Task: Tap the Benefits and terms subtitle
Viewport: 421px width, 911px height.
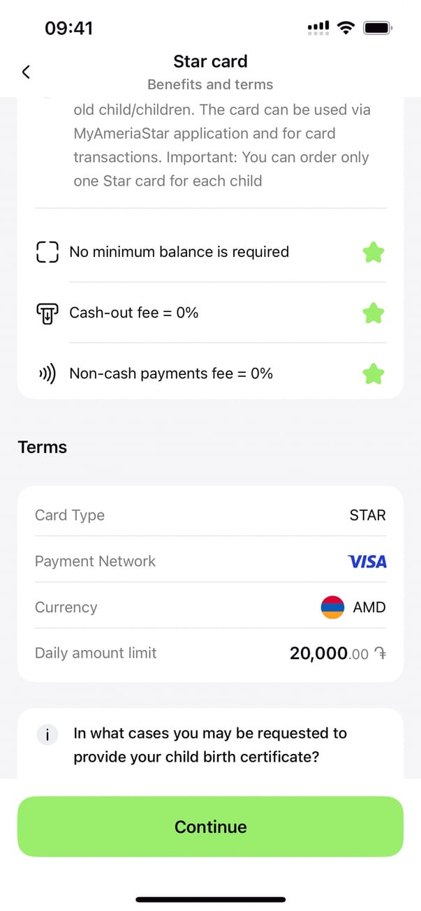Action: (x=210, y=84)
